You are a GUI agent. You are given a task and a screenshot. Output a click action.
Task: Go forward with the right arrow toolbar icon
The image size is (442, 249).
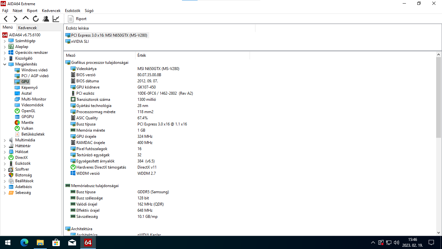coord(15,19)
